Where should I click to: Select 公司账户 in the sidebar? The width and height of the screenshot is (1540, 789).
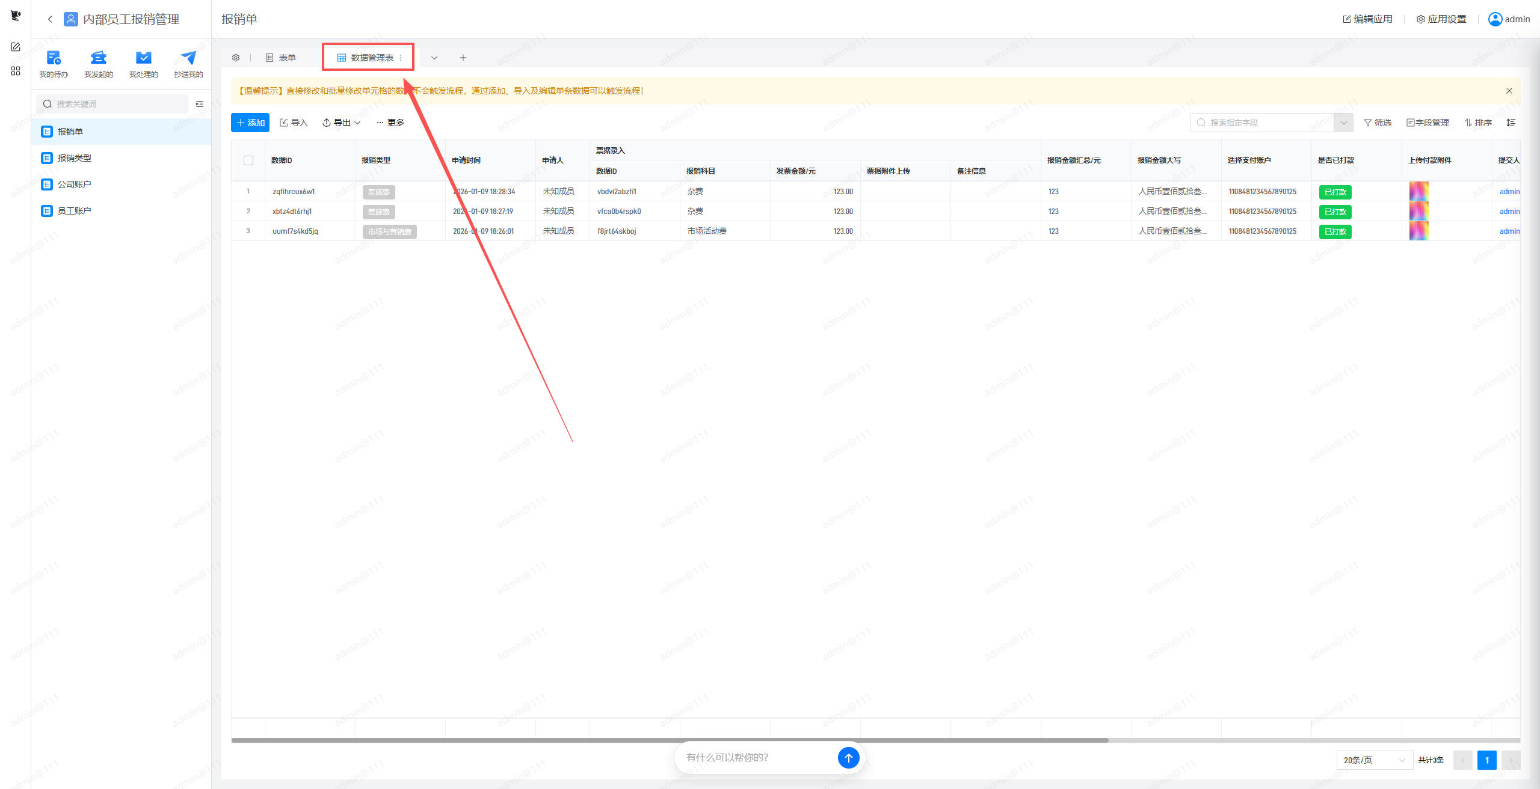pyautogui.click(x=122, y=184)
